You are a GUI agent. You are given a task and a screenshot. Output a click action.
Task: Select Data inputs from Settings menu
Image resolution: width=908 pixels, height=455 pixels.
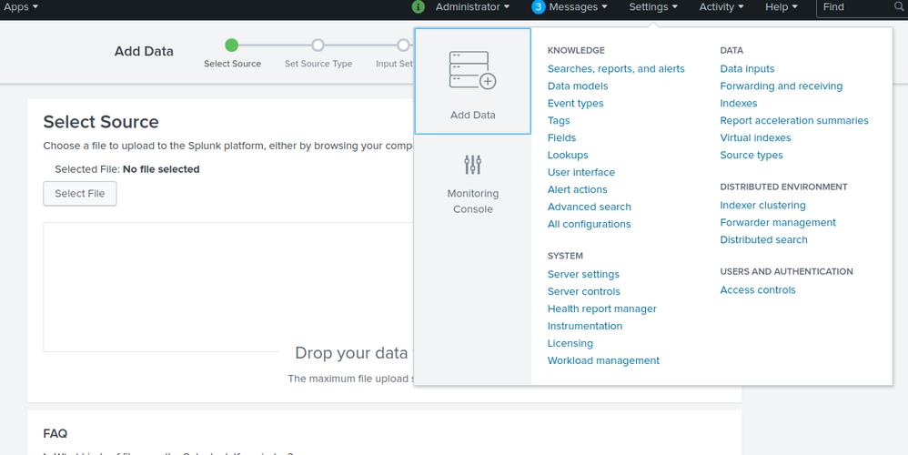pyautogui.click(x=747, y=69)
